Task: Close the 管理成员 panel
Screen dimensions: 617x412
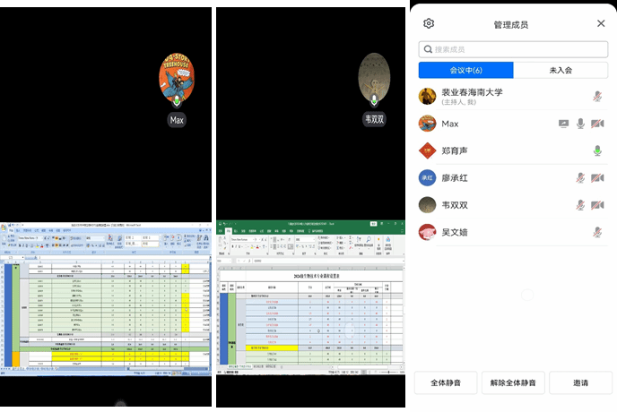Action: click(x=601, y=24)
